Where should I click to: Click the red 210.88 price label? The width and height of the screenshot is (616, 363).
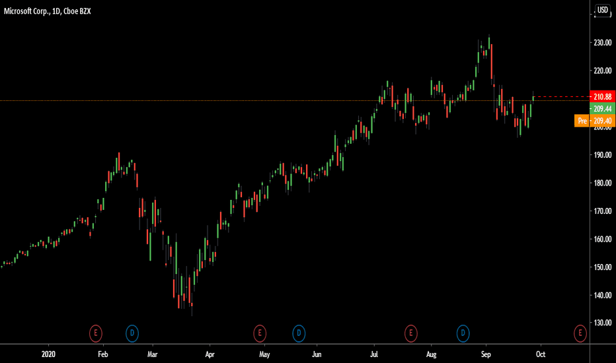pos(603,96)
